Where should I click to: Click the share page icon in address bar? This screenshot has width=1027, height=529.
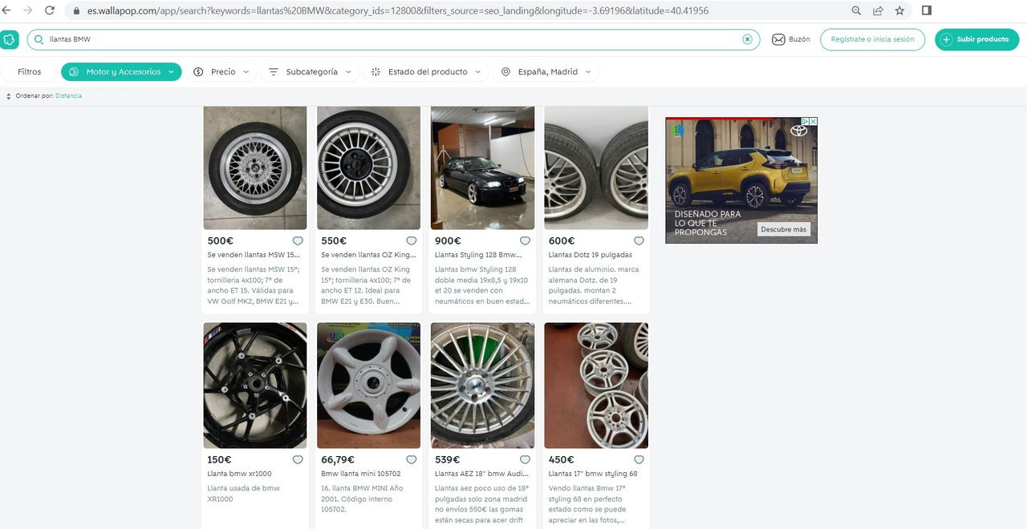[878, 11]
